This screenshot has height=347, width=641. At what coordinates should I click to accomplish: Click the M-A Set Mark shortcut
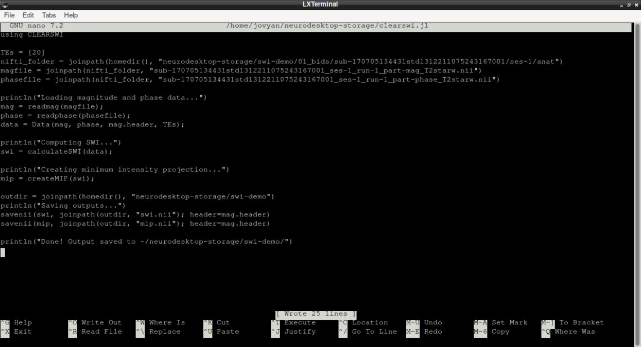pos(500,322)
